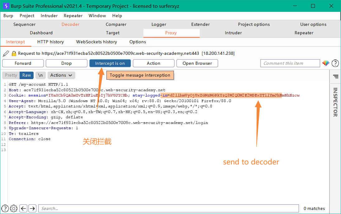Toggle non-printable characters \n button
This screenshot has height=214, width=341.
(40, 75)
